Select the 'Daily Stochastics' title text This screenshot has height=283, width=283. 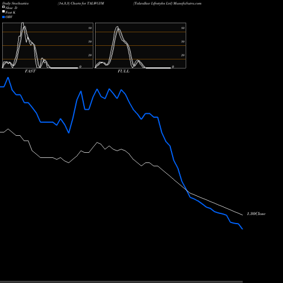click(15, 3)
